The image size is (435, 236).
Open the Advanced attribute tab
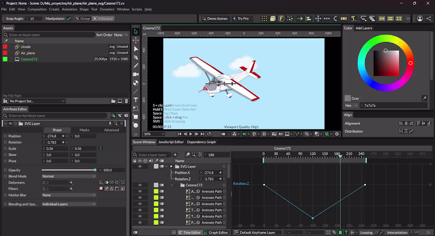click(112, 130)
